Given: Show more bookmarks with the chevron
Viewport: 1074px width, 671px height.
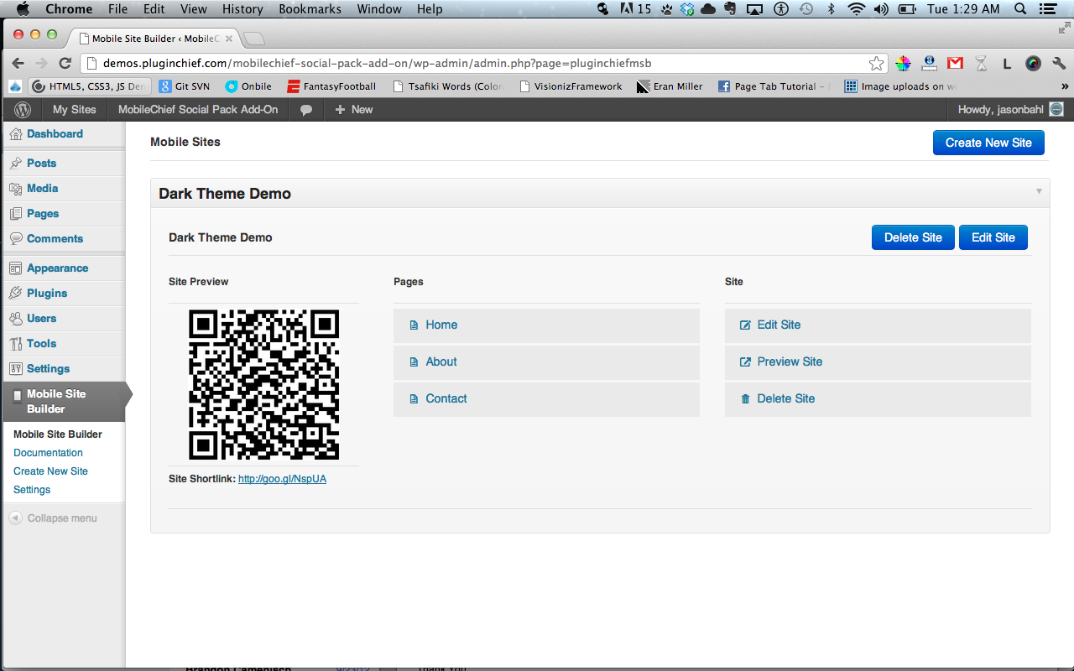Looking at the screenshot, I should pos(1065,86).
